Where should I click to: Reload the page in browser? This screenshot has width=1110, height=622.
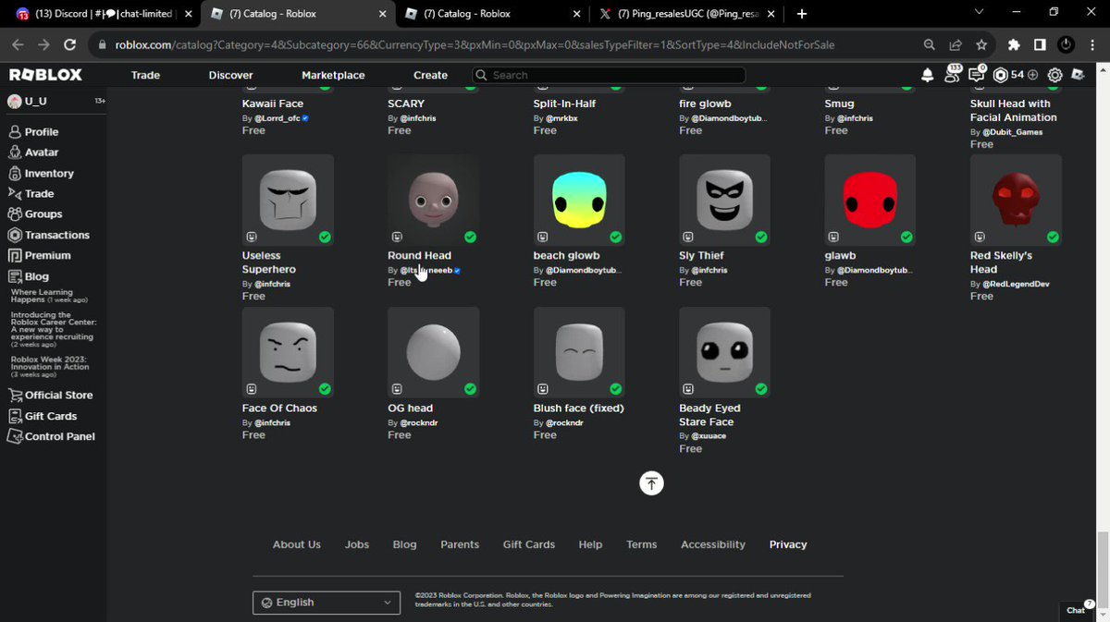pos(70,44)
